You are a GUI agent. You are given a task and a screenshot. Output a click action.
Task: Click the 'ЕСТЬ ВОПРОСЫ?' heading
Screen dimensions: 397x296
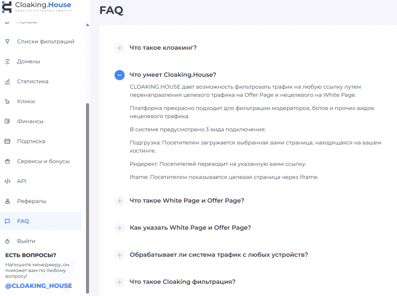point(31,255)
